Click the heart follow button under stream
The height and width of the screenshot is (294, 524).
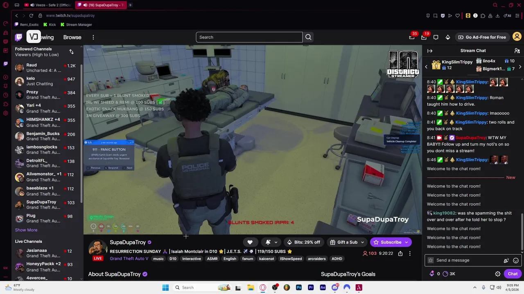(x=250, y=242)
